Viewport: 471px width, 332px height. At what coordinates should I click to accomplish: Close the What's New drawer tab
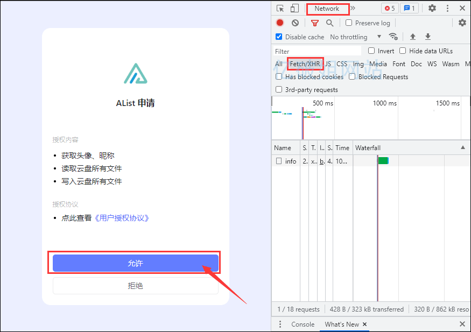pos(364,324)
